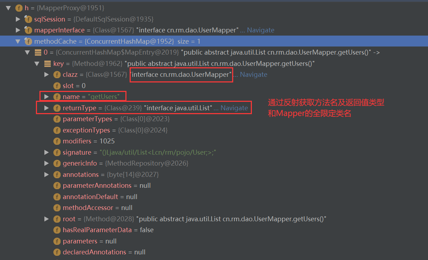The image size is (428, 260).
Task: Click field icon next to sqlSession
Action: [28, 19]
